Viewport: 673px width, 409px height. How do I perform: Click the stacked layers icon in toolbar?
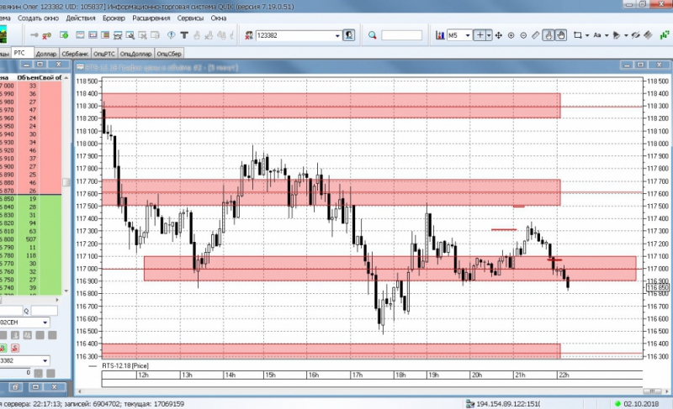coord(648,35)
